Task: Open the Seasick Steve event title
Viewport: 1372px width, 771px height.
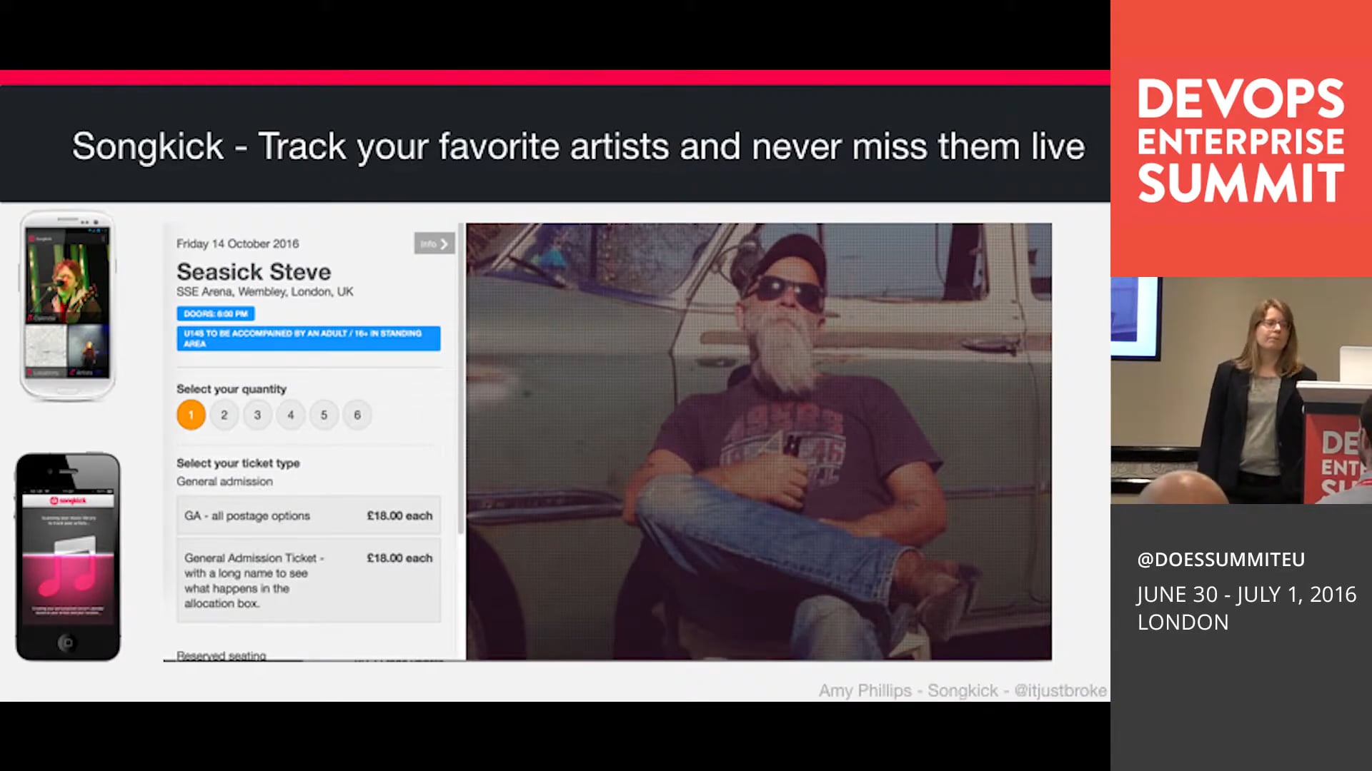Action: click(x=254, y=272)
